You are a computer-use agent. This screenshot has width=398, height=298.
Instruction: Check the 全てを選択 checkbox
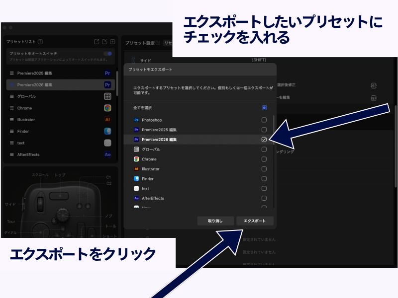pos(264,108)
